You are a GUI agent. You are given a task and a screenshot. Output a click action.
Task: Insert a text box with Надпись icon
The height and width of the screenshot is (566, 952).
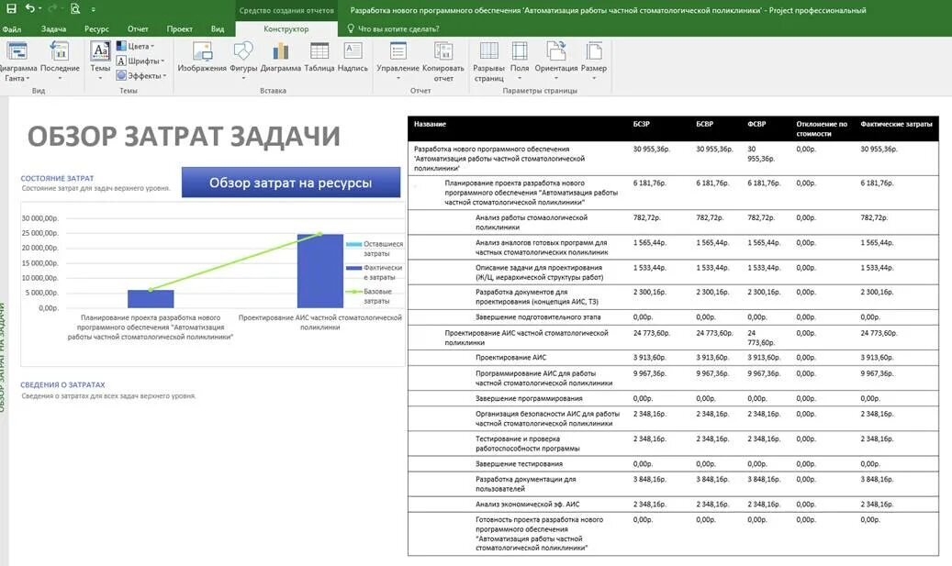[x=353, y=51]
